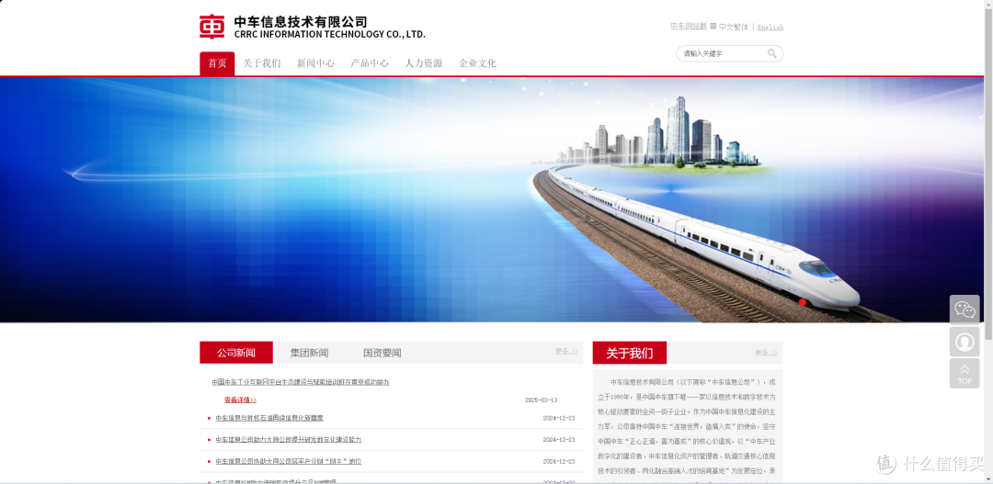Open the customer service avatar icon
This screenshot has width=993, height=484.
[964, 342]
